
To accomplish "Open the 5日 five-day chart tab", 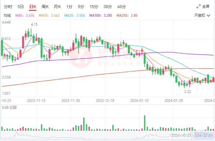I will point(21,7).
